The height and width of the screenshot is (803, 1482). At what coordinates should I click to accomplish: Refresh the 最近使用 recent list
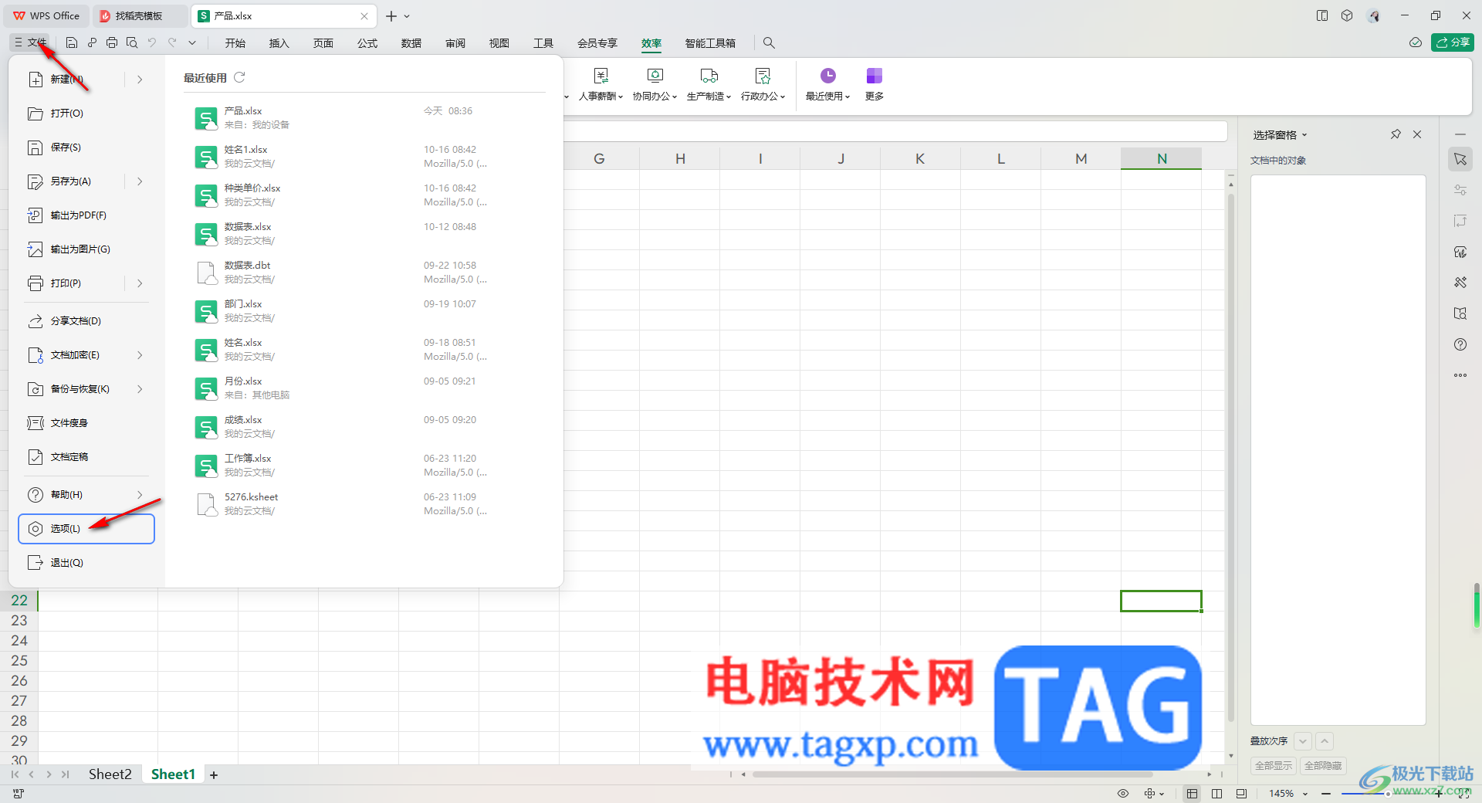click(239, 77)
